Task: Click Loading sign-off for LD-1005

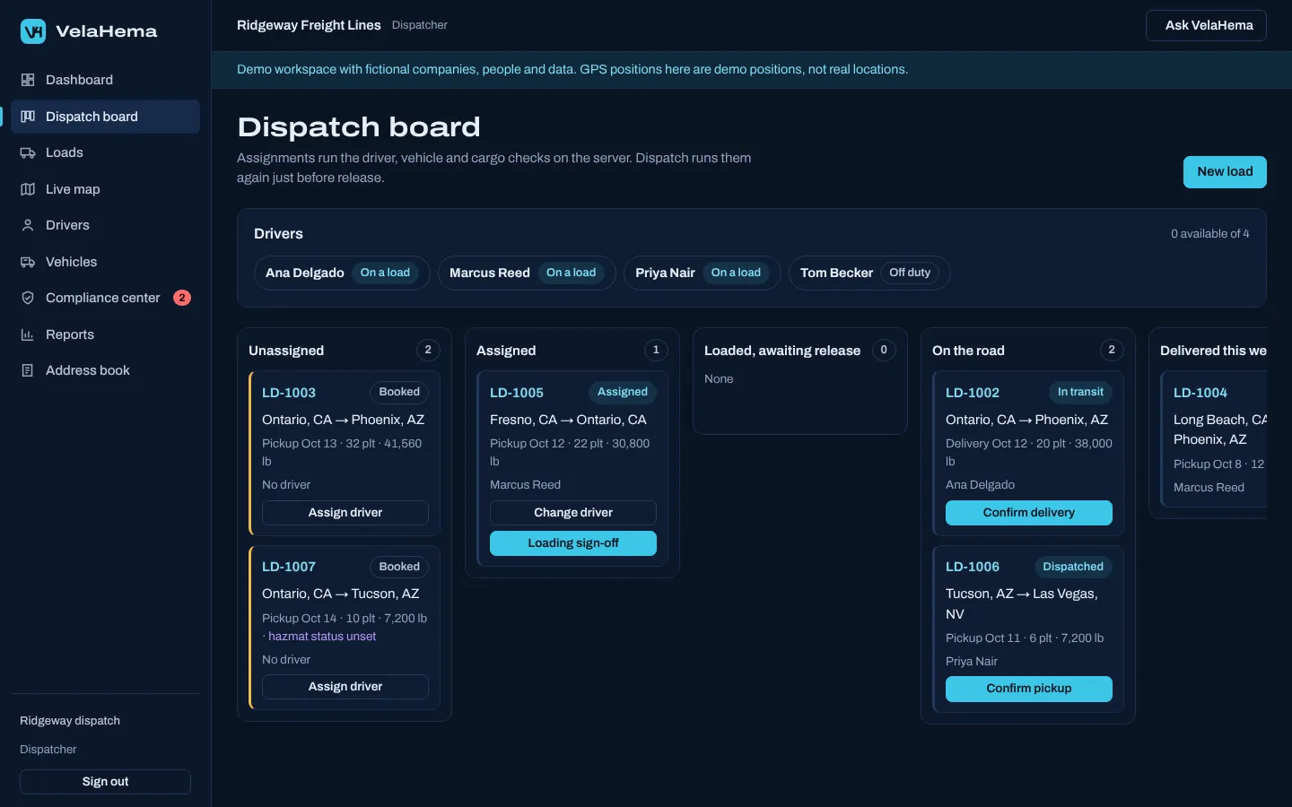Action: pyautogui.click(x=573, y=543)
